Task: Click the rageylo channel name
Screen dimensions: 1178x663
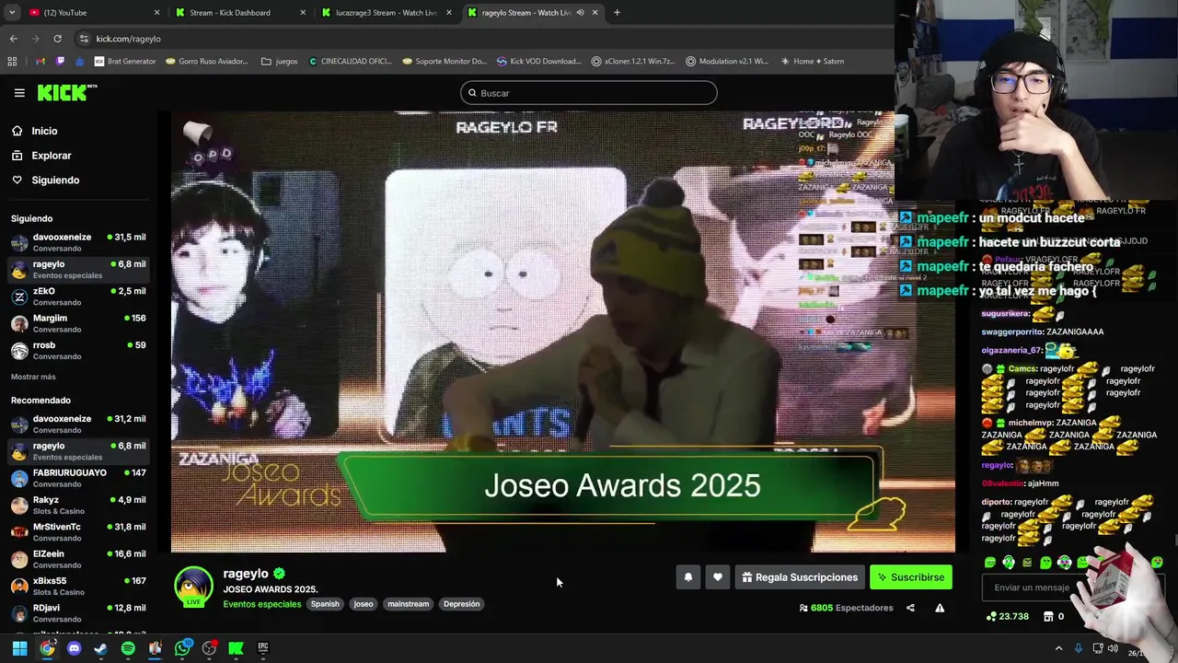Action: pos(246,574)
